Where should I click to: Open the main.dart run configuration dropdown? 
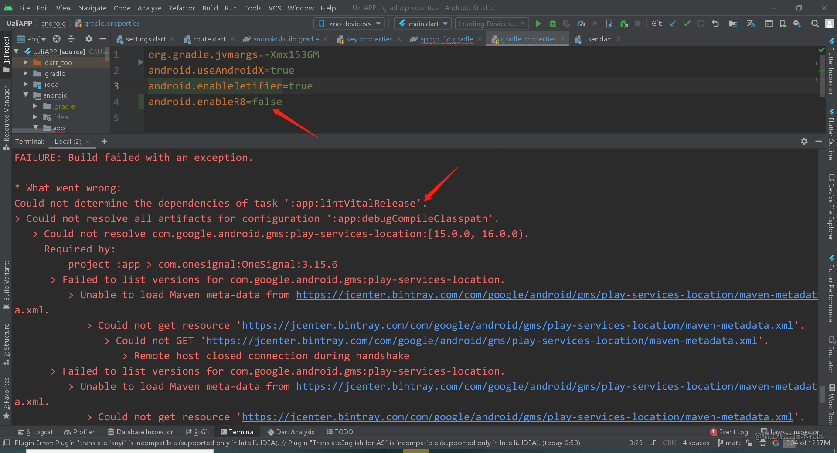(423, 24)
